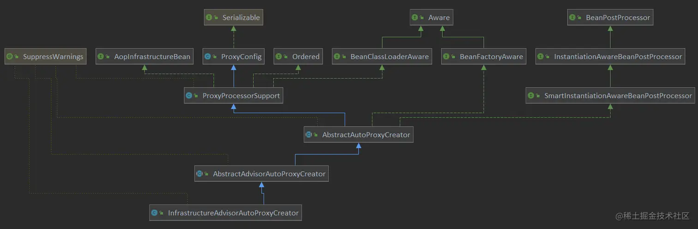Click the abstract class icon on AbstractAdvisorAutoProxyCreator
The width and height of the screenshot is (698, 229).
coord(199,174)
